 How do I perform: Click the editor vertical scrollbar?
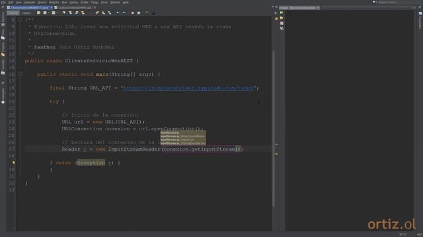[274, 129]
